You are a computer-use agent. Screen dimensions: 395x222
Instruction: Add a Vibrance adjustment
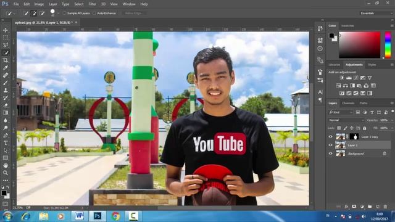[x=370, y=78]
